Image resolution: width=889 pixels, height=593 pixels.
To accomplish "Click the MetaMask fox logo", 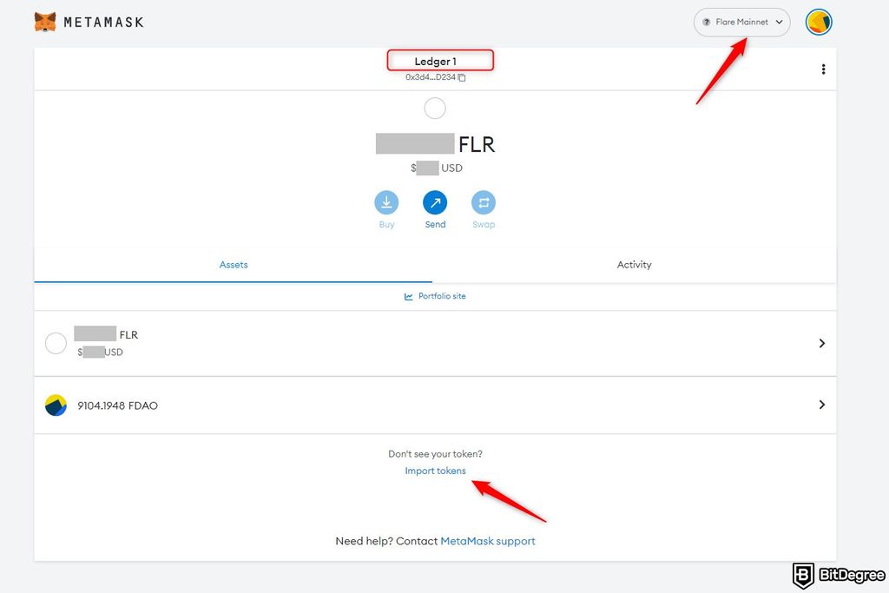I will pyautogui.click(x=45, y=22).
